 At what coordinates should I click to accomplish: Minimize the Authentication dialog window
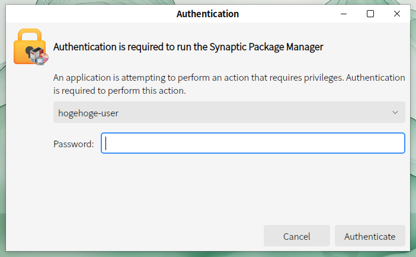[344, 14]
